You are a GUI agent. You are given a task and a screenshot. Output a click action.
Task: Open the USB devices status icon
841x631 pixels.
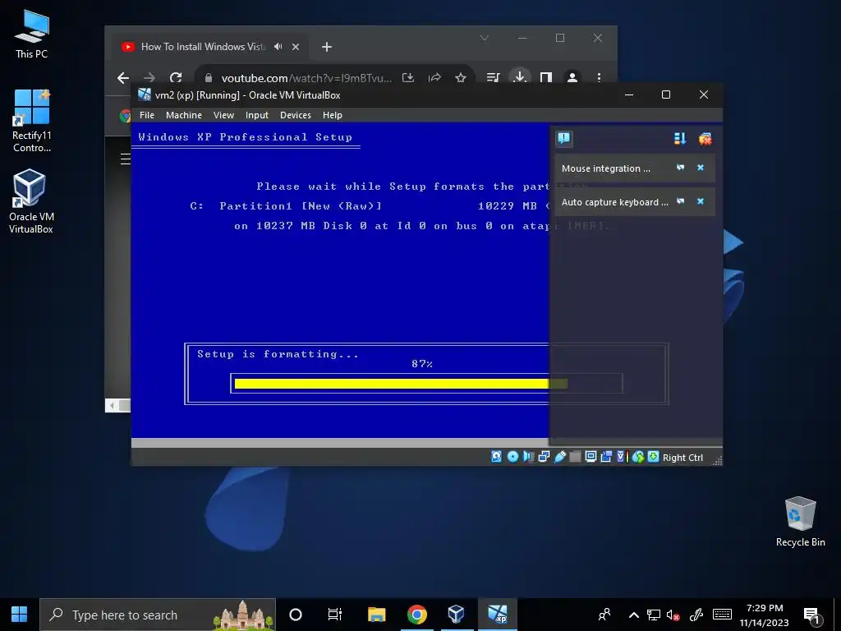pyautogui.click(x=559, y=457)
